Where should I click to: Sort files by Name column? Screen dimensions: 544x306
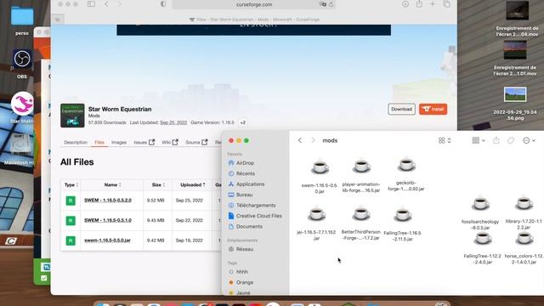coord(112,185)
